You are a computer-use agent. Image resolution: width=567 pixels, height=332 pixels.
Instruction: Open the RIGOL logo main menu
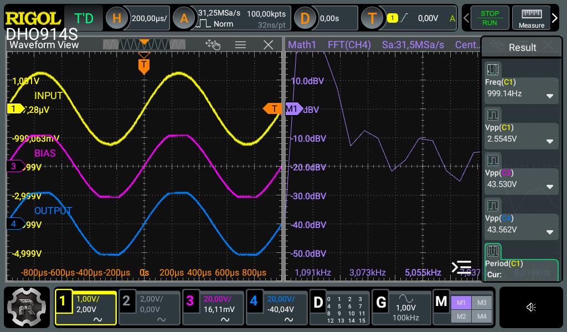point(33,18)
